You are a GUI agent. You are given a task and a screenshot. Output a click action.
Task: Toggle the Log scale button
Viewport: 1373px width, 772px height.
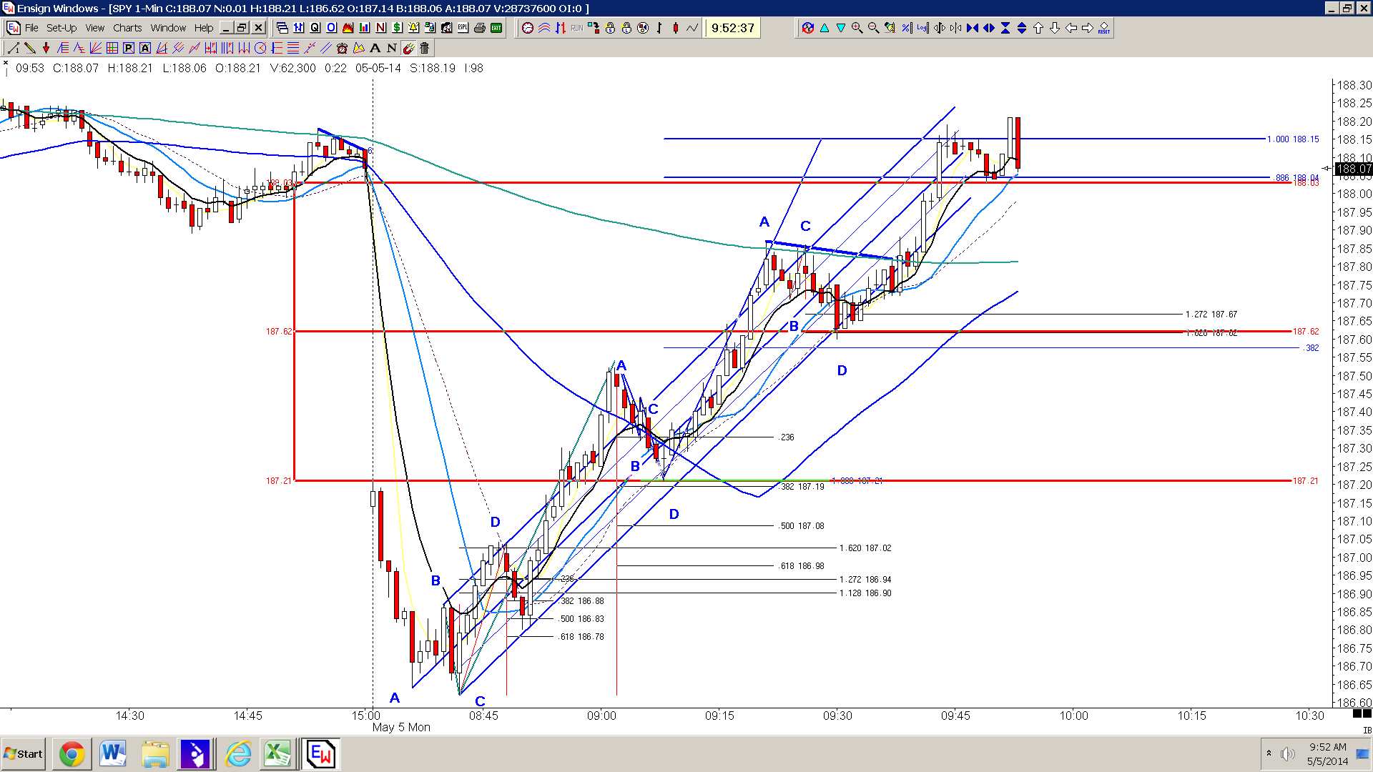tap(922, 28)
